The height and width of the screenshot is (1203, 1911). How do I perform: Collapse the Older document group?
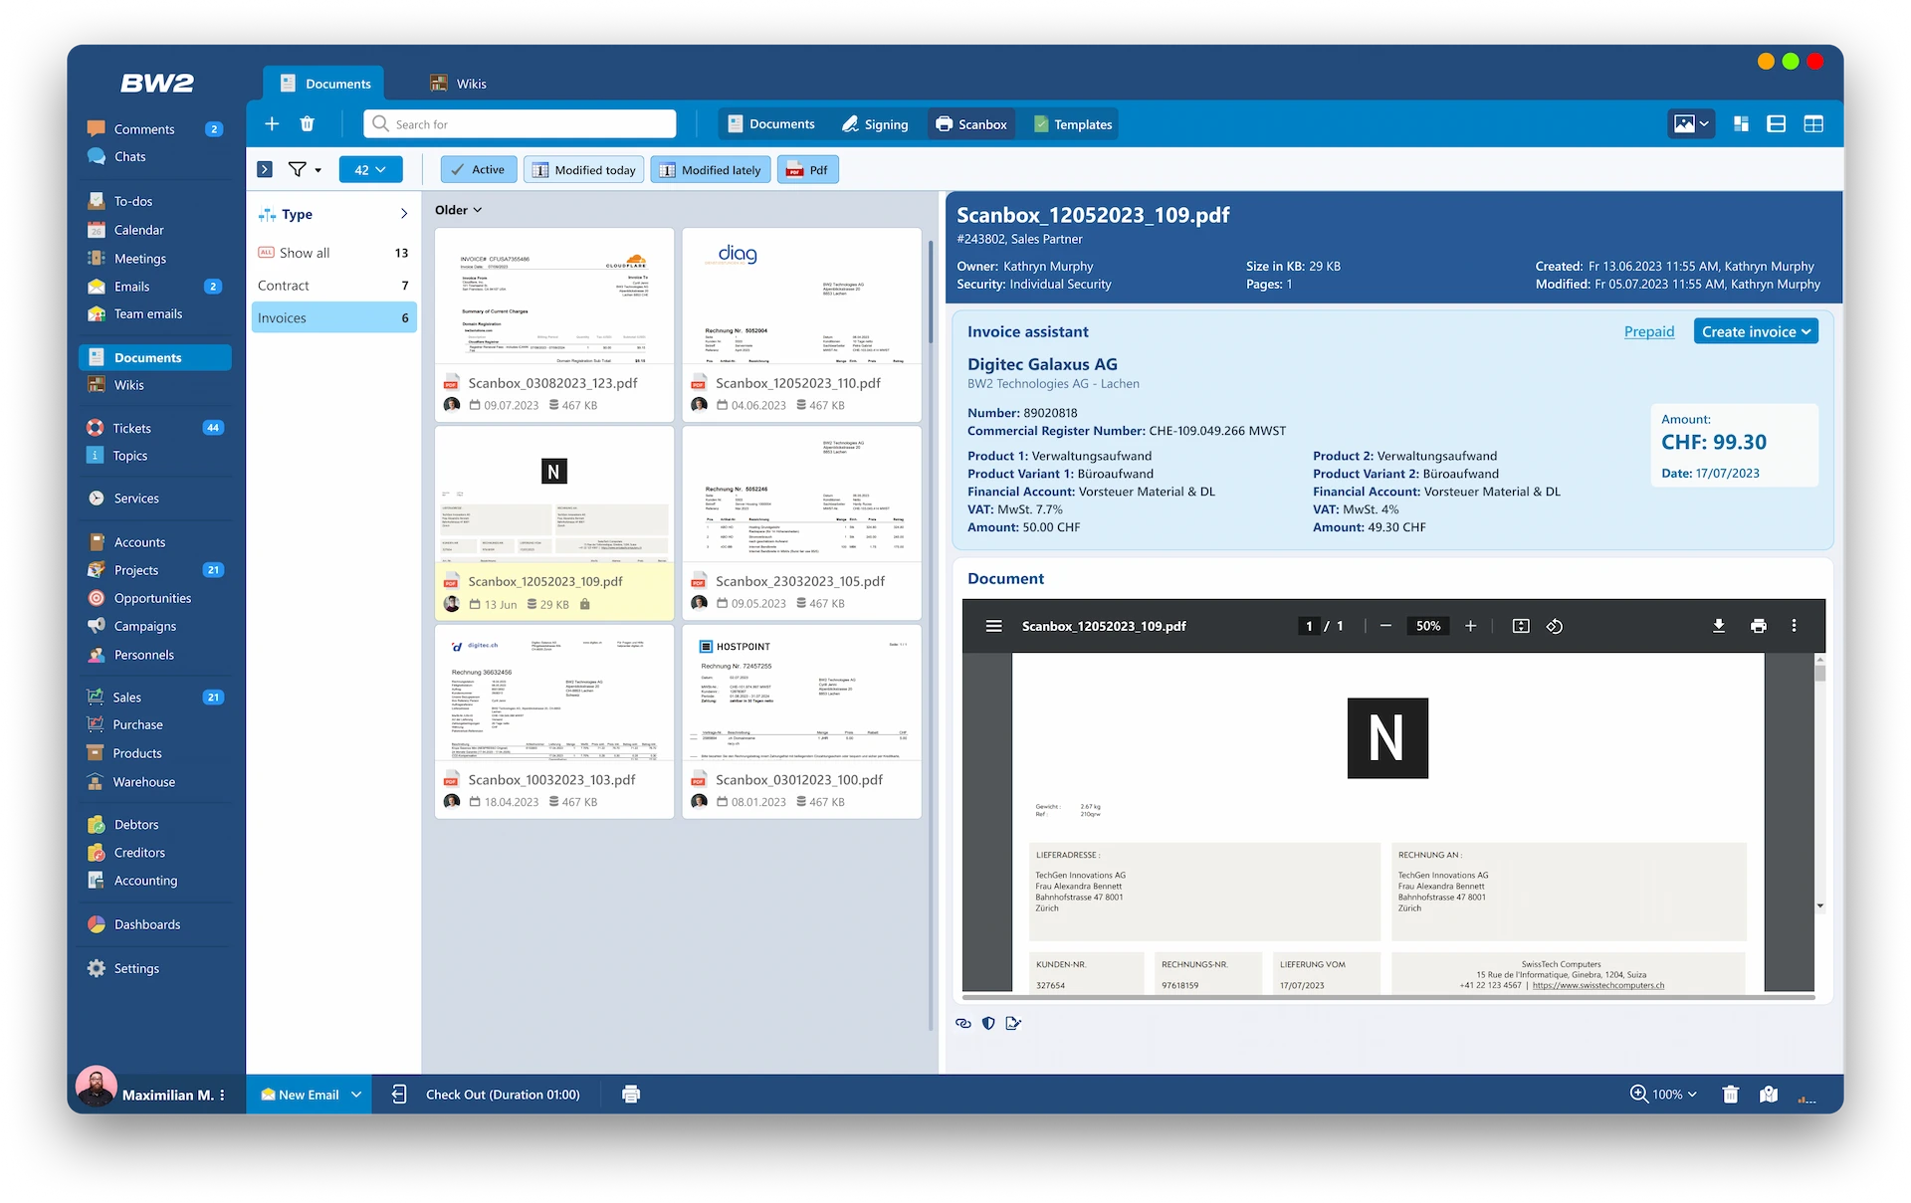pos(458,210)
